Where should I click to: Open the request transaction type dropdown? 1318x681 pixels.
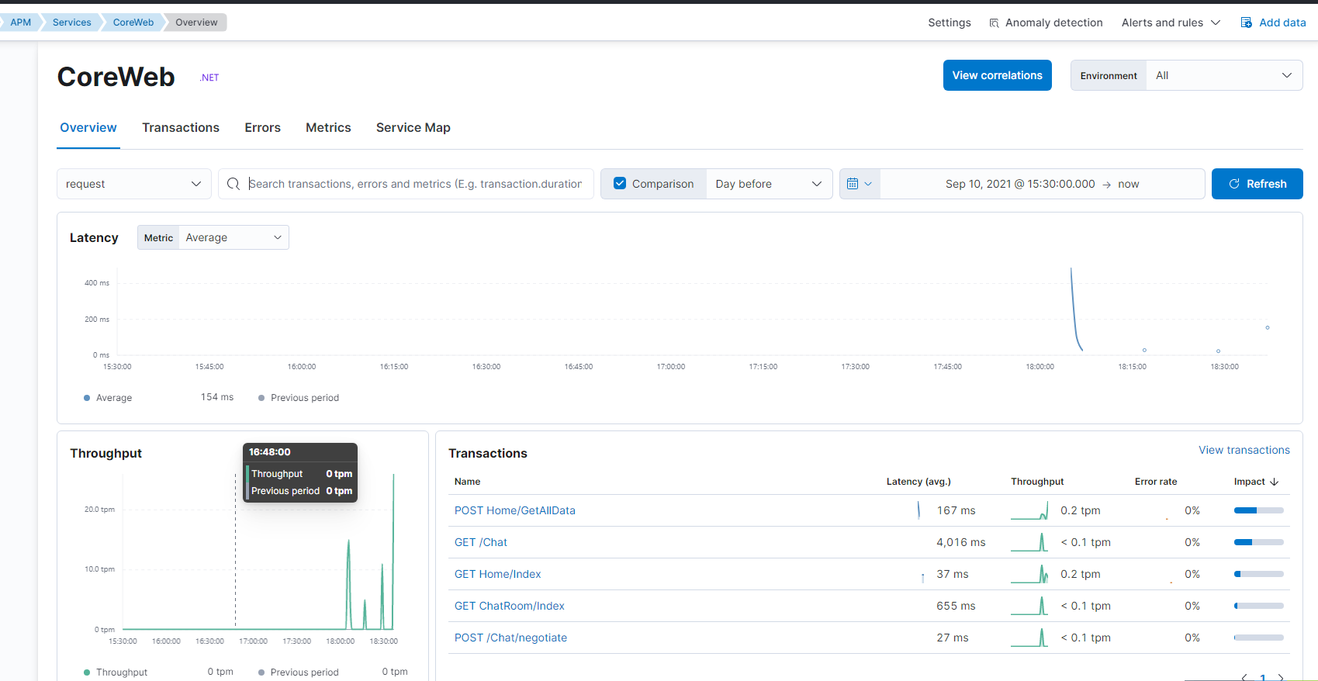click(x=134, y=184)
